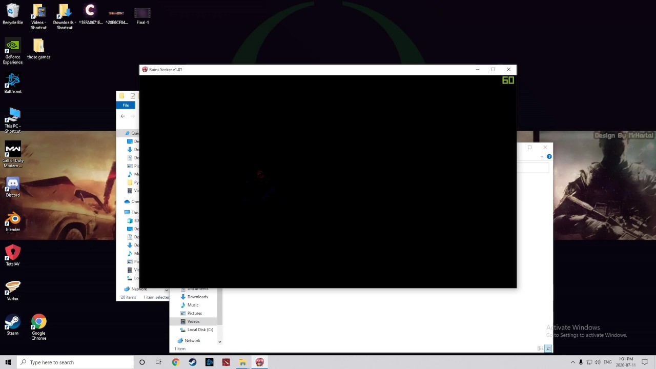Image resolution: width=656 pixels, height=369 pixels.
Task: Click the Ruins Seeker taskbar icon
Action: (x=260, y=362)
